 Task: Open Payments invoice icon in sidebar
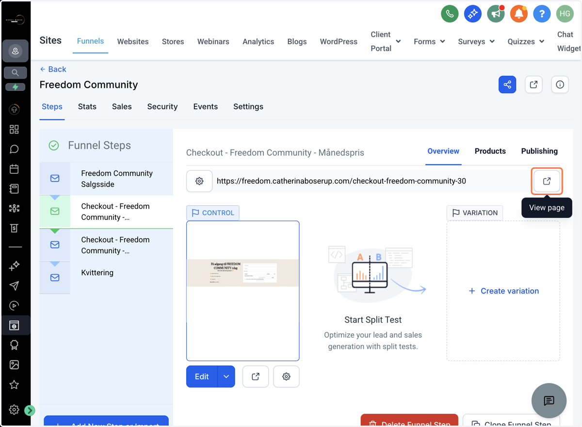click(x=14, y=228)
